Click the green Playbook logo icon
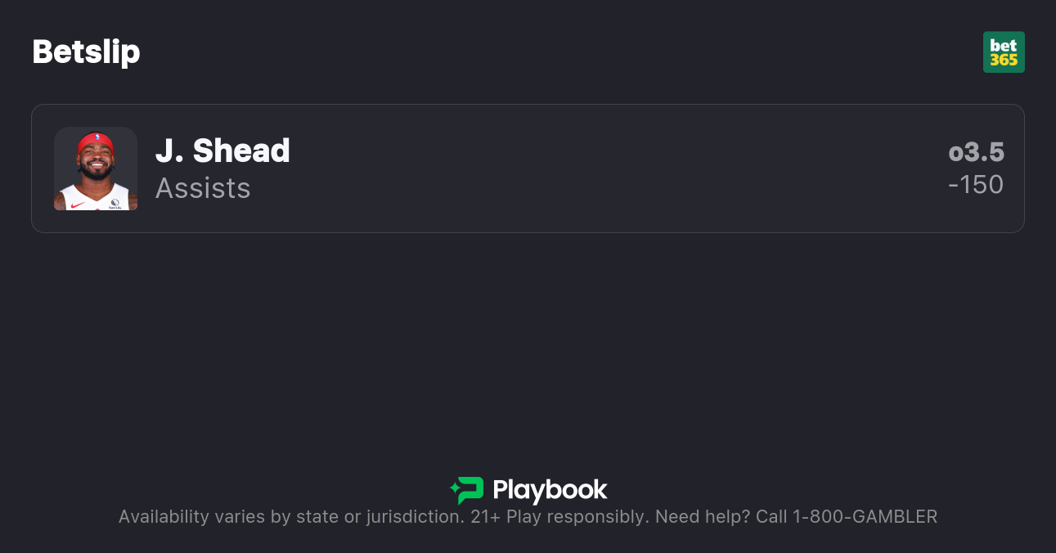The height and width of the screenshot is (553, 1056). pos(470,490)
